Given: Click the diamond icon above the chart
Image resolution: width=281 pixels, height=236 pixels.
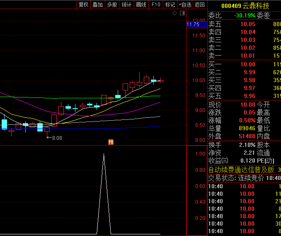Looking at the screenshot, I should (175, 14).
